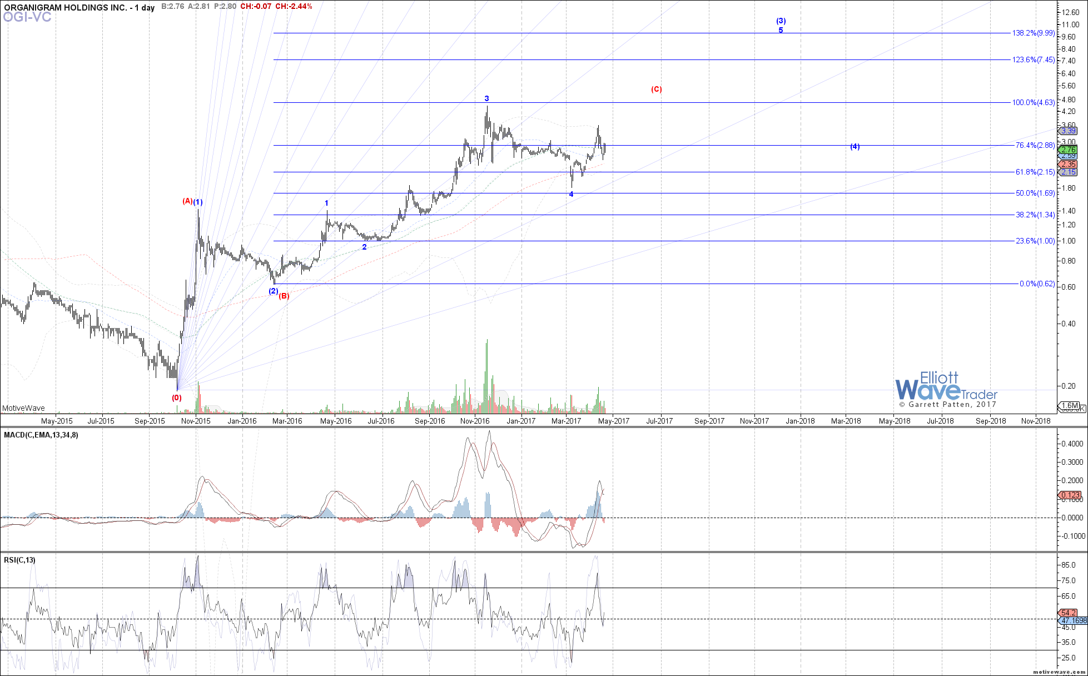
Task: Click the red percent change "CH:-2.44%"
Action: pyautogui.click(x=294, y=7)
